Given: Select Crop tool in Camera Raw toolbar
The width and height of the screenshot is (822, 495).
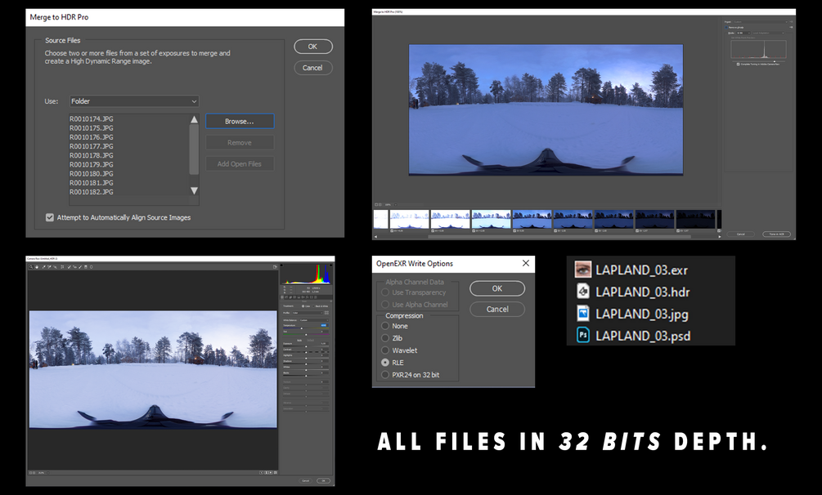Looking at the screenshot, I should click(62, 267).
